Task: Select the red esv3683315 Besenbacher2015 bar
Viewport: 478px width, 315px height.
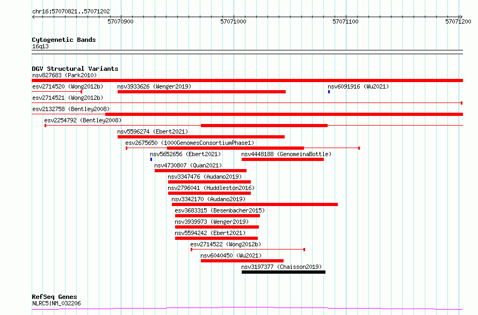Action: [218, 216]
